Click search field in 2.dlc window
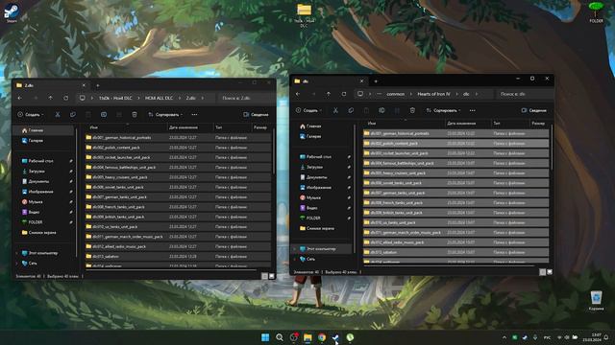This screenshot has height=345, width=615. [246, 98]
